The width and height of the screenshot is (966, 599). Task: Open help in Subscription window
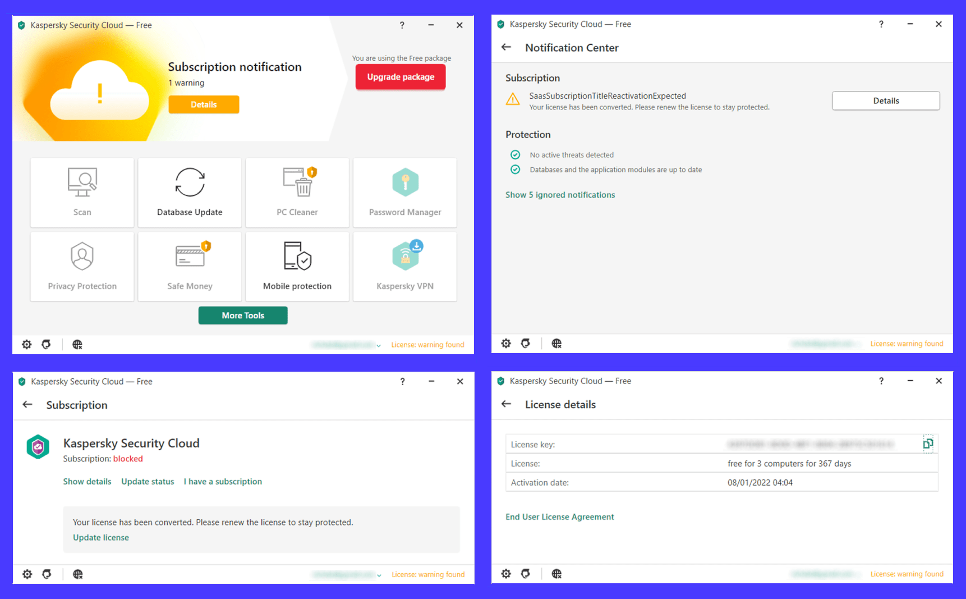(x=402, y=381)
